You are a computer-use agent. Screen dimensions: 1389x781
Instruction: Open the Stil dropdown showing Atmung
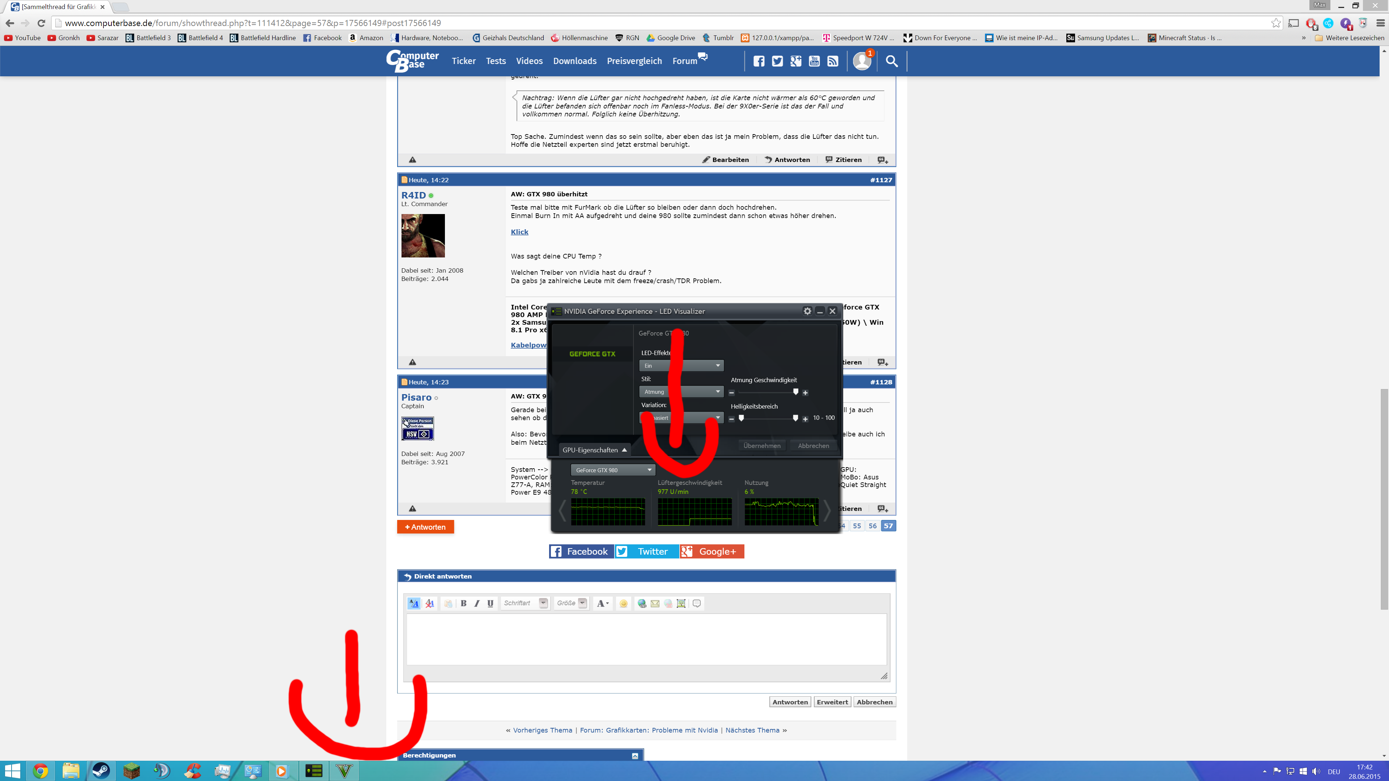click(681, 392)
